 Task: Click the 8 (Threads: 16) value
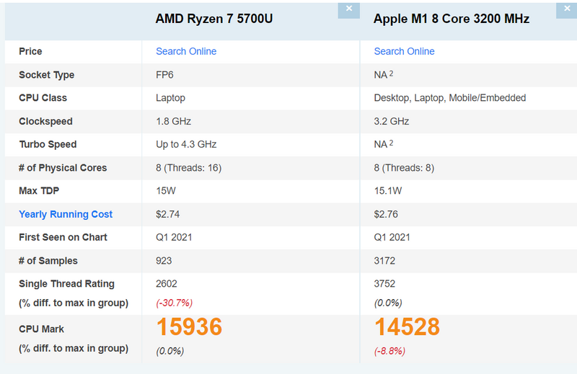pos(188,168)
